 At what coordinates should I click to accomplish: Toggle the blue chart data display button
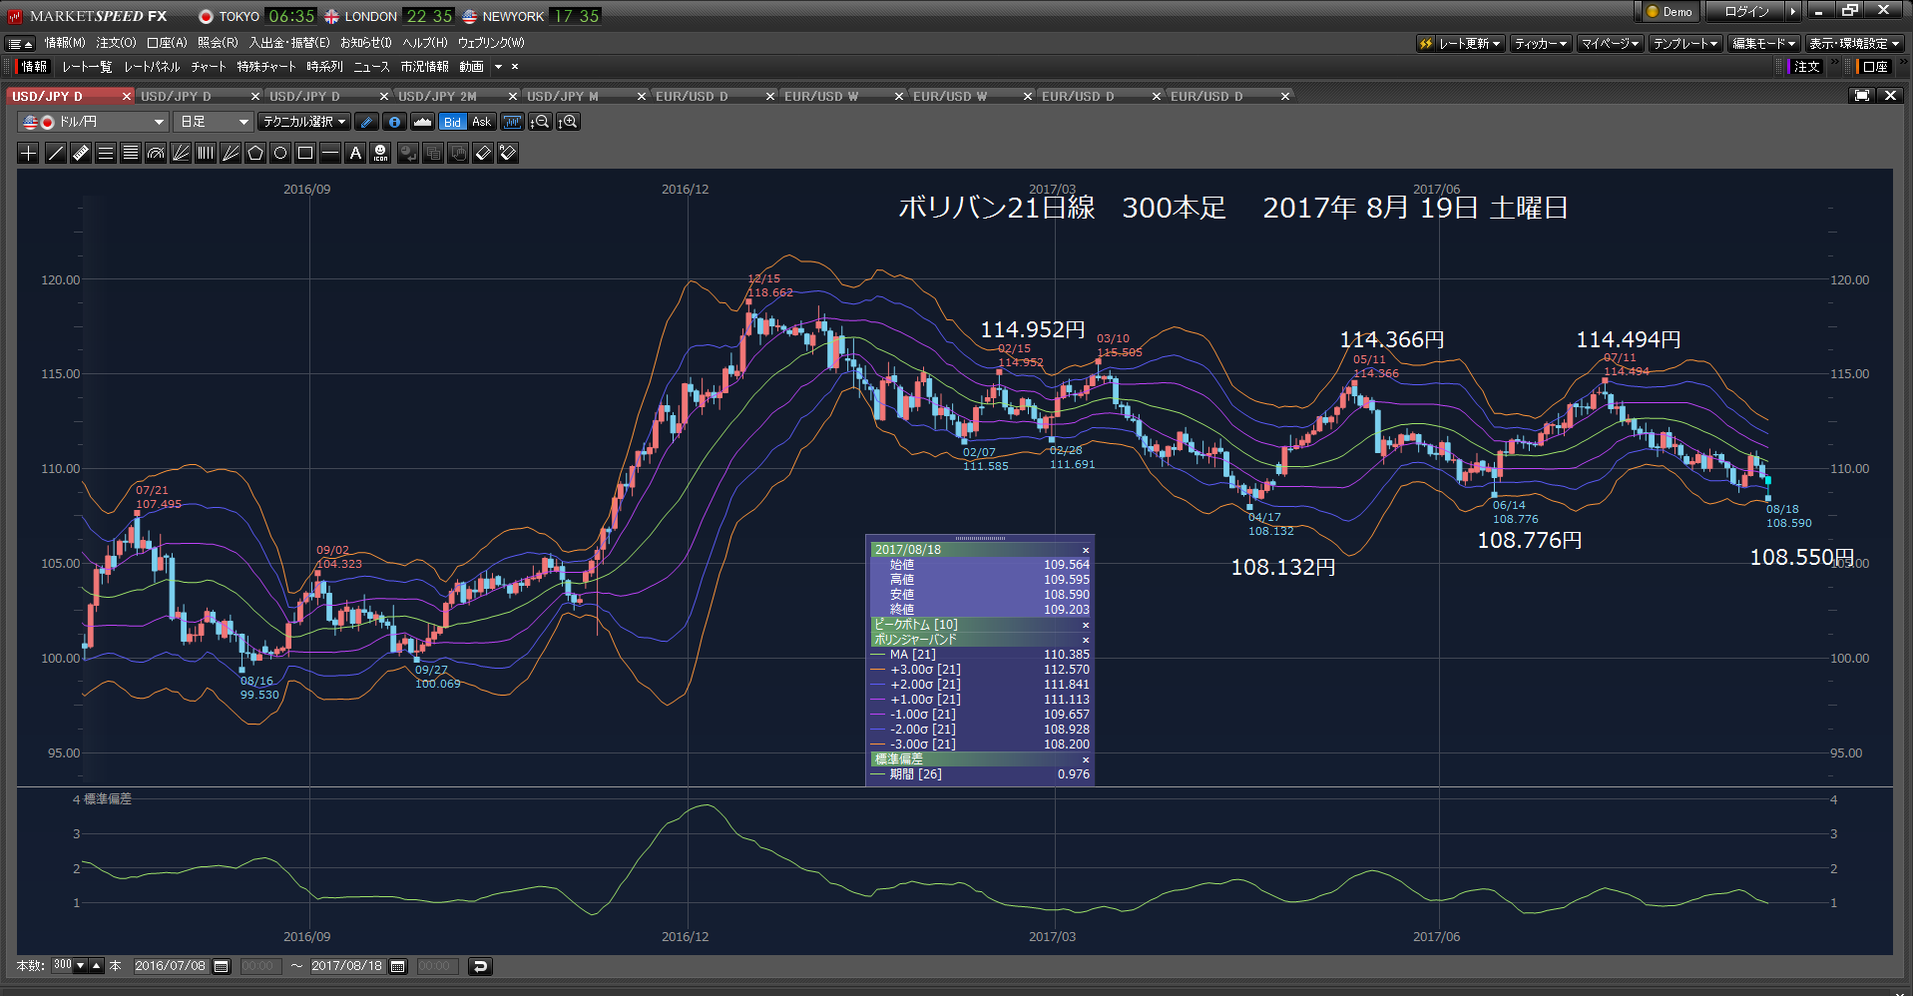click(x=512, y=122)
